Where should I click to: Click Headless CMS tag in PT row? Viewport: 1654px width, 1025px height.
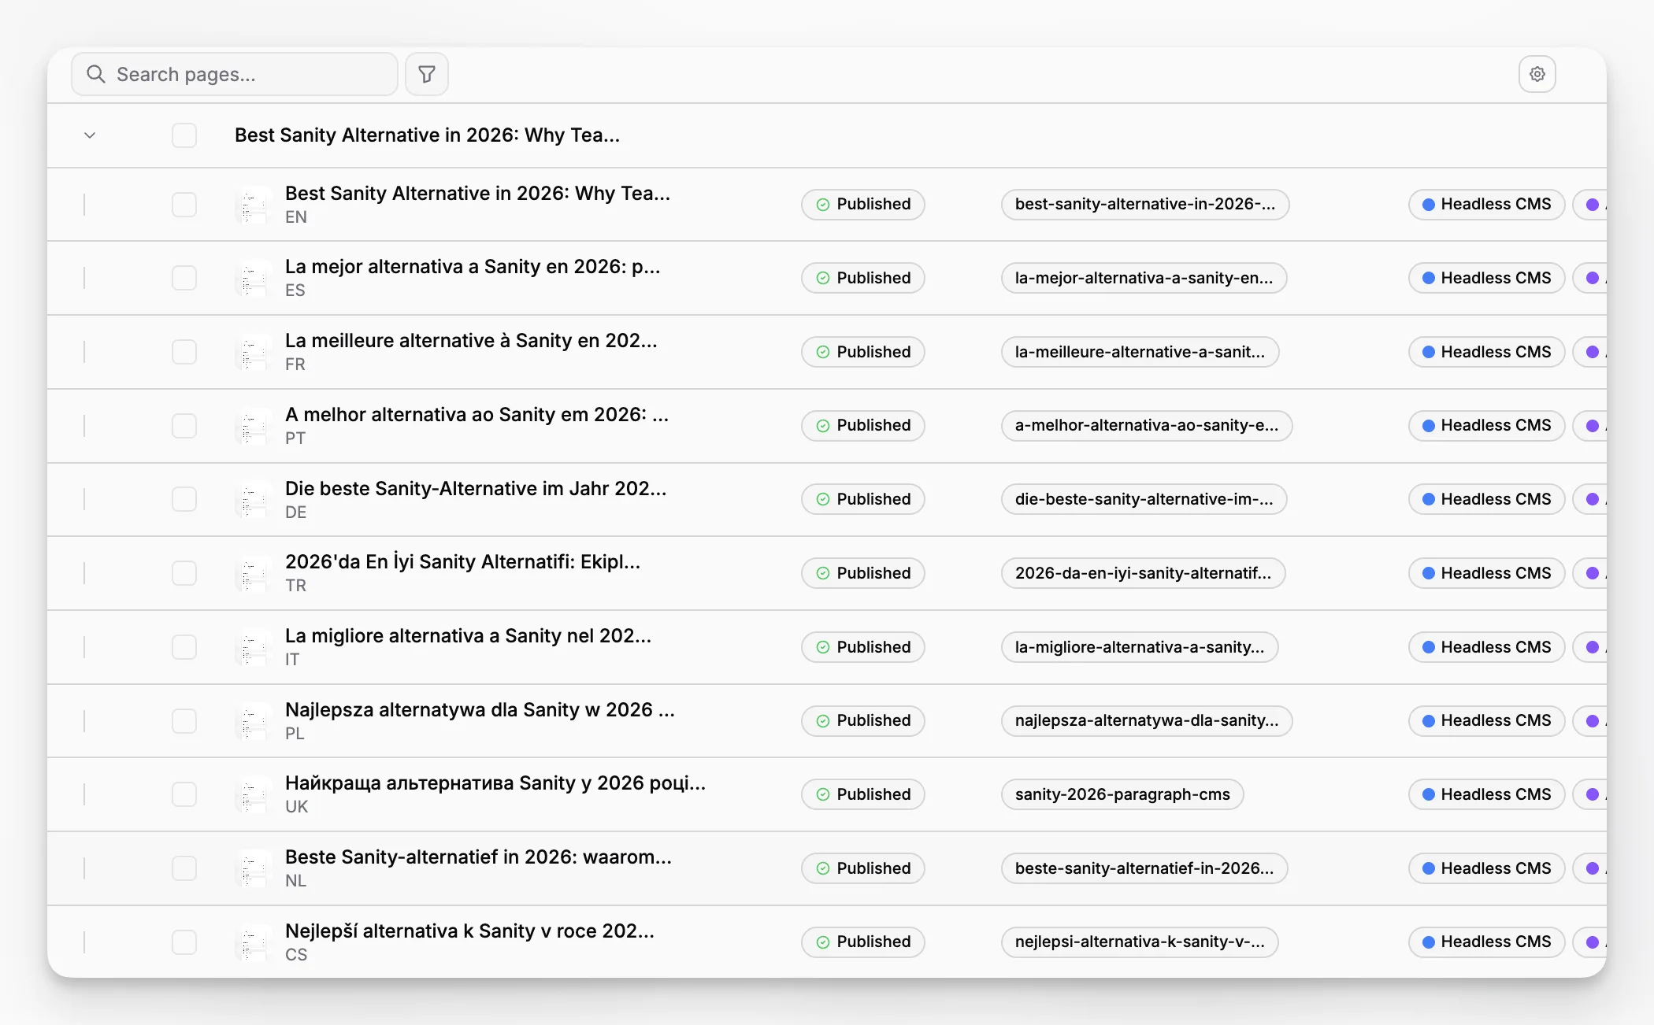(x=1486, y=426)
